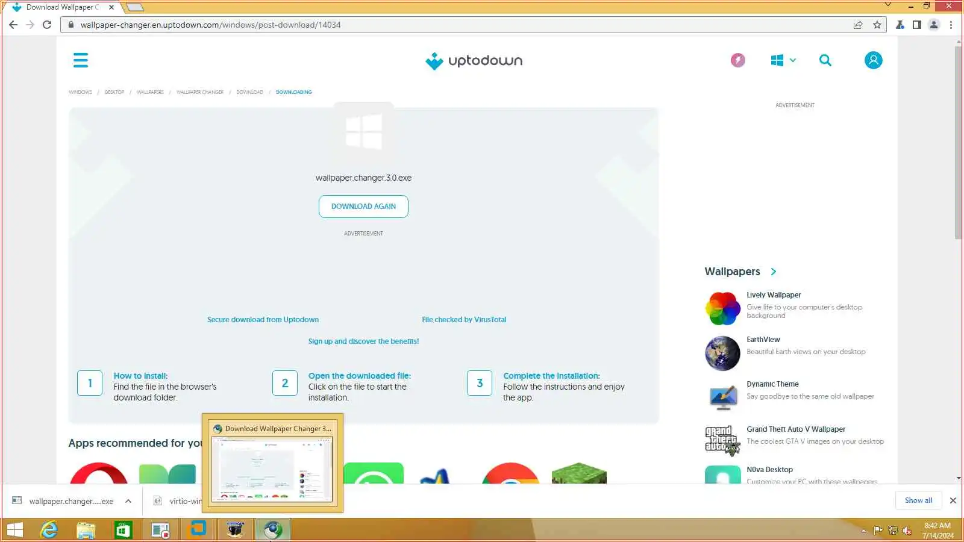Image resolution: width=964 pixels, height=542 pixels.
Task: Open the muted volume tray icon
Action: pos(907,531)
